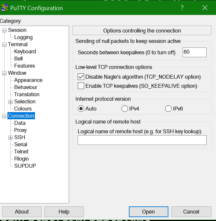Uncheck Disable Nagle's algorithm checkbox
Screen dimensions: 216x221
click(81, 77)
